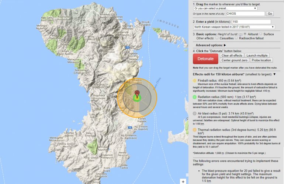Click Clear all effects button
The image size is (284, 184).
pos(232,56)
